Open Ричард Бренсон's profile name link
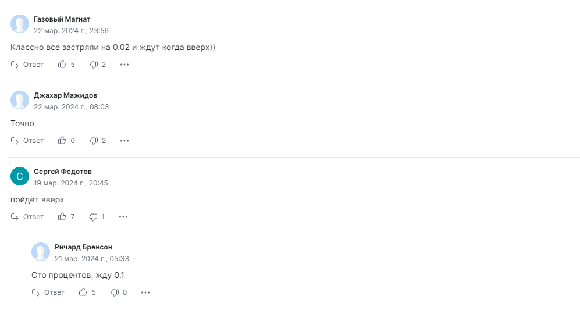This screenshot has height=314, width=580. [83, 247]
